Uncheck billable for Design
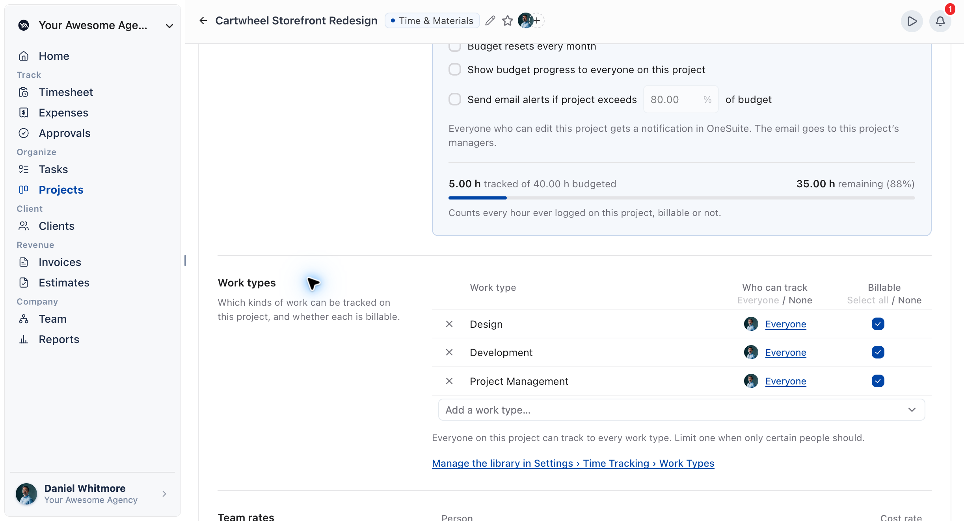 pos(878,324)
